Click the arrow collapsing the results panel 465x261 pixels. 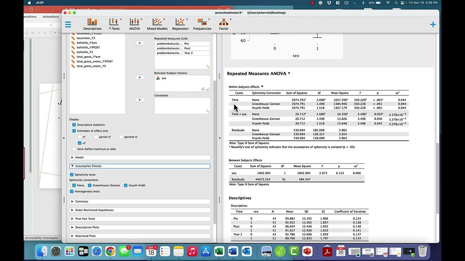219,138
